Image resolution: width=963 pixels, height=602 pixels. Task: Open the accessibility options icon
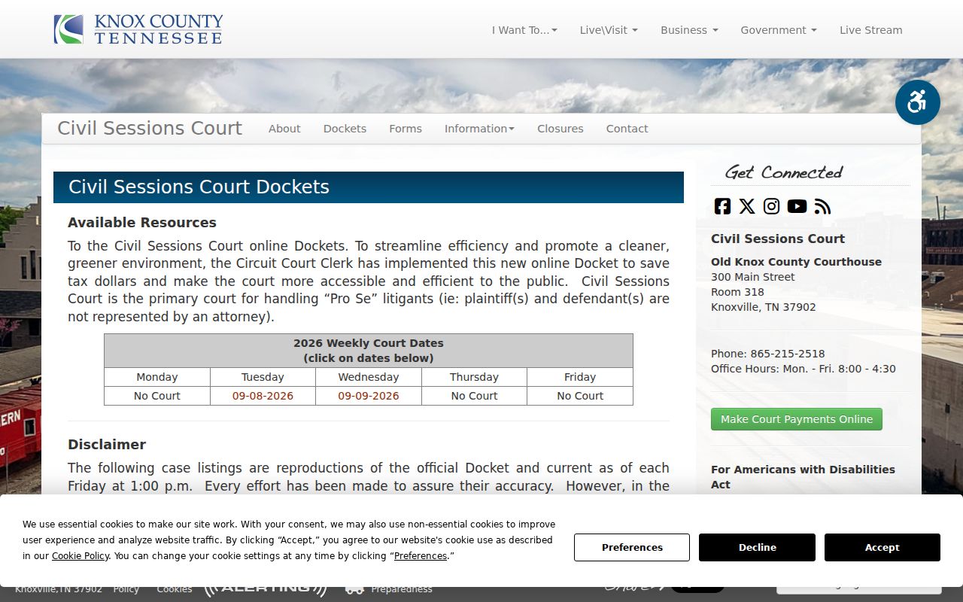tap(917, 102)
